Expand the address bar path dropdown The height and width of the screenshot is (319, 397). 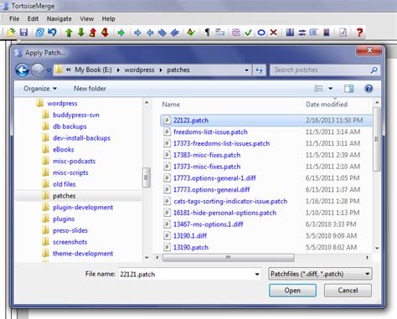246,70
